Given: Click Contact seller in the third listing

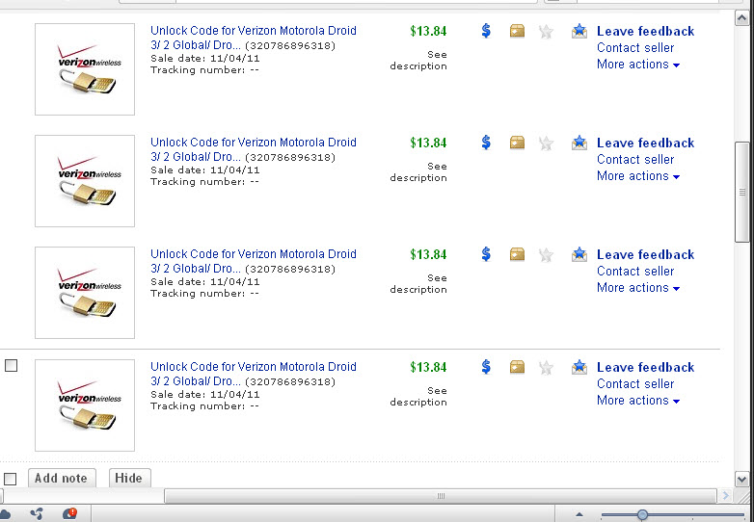Looking at the screenshot, I should (635, 271).
